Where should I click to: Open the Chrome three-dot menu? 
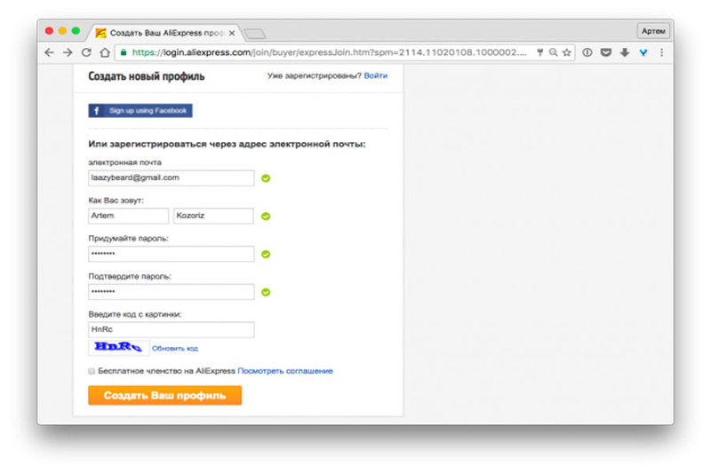[661, 52]
